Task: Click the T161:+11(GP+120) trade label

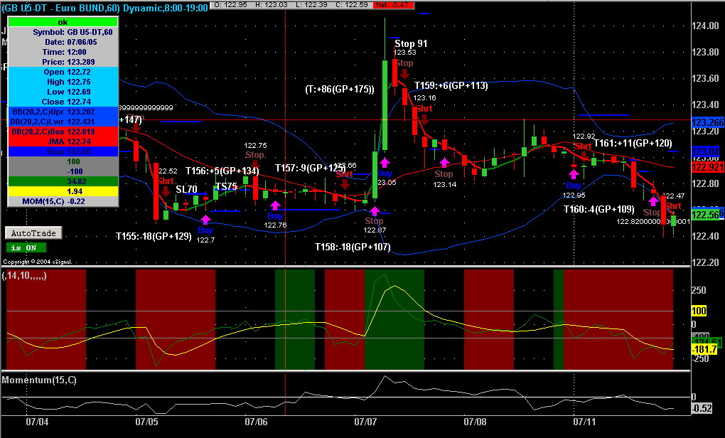Action: click(x=633, y=144)
